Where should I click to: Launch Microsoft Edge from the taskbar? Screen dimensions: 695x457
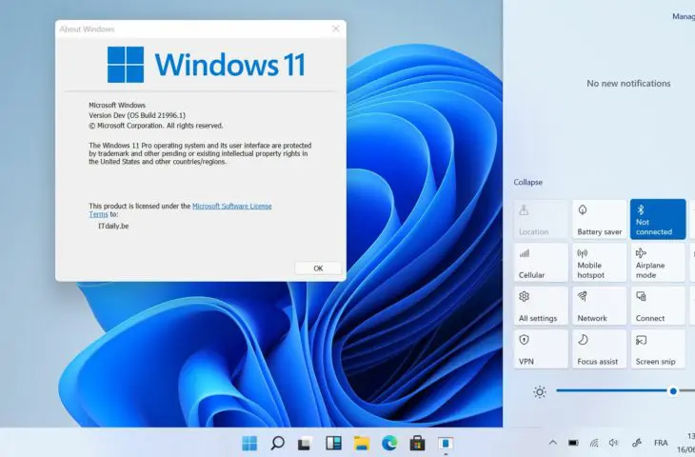389,443
